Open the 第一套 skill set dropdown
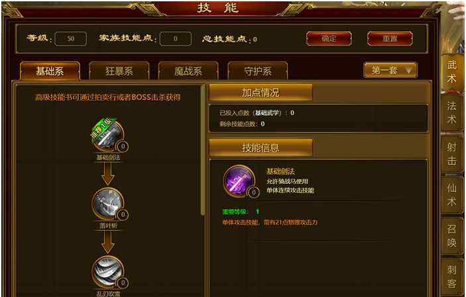The width and height of the screenshot is (466, 297). 390,70
